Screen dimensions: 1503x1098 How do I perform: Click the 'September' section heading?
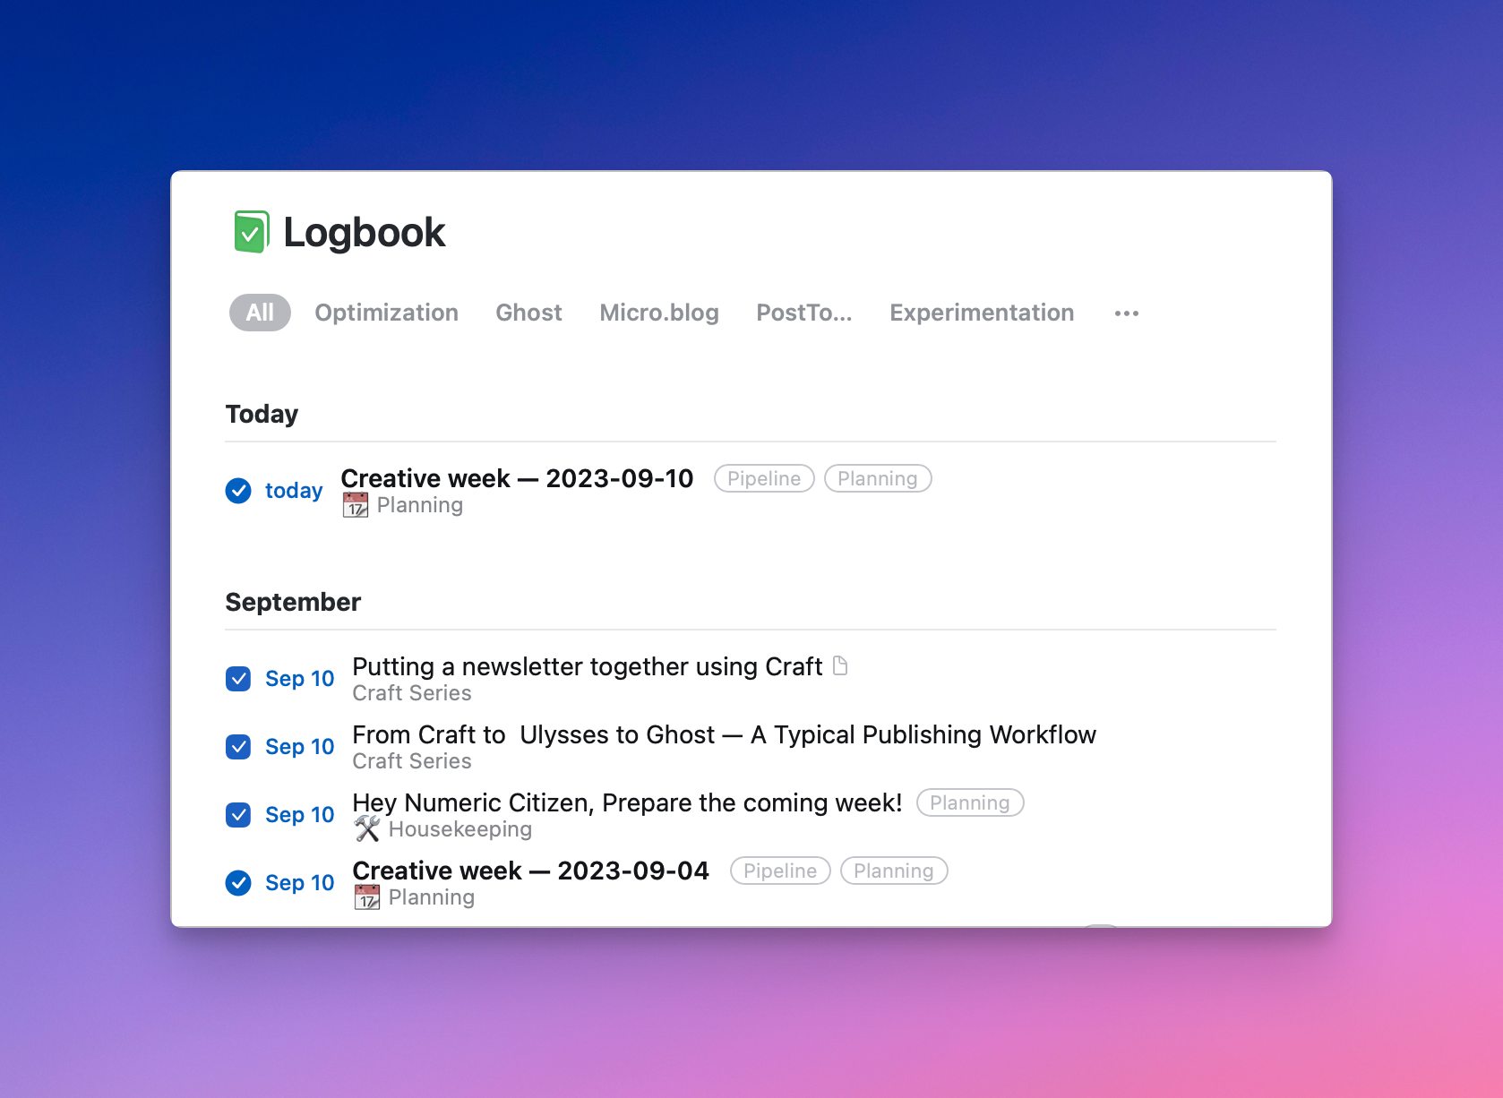[x=293, y=602]
